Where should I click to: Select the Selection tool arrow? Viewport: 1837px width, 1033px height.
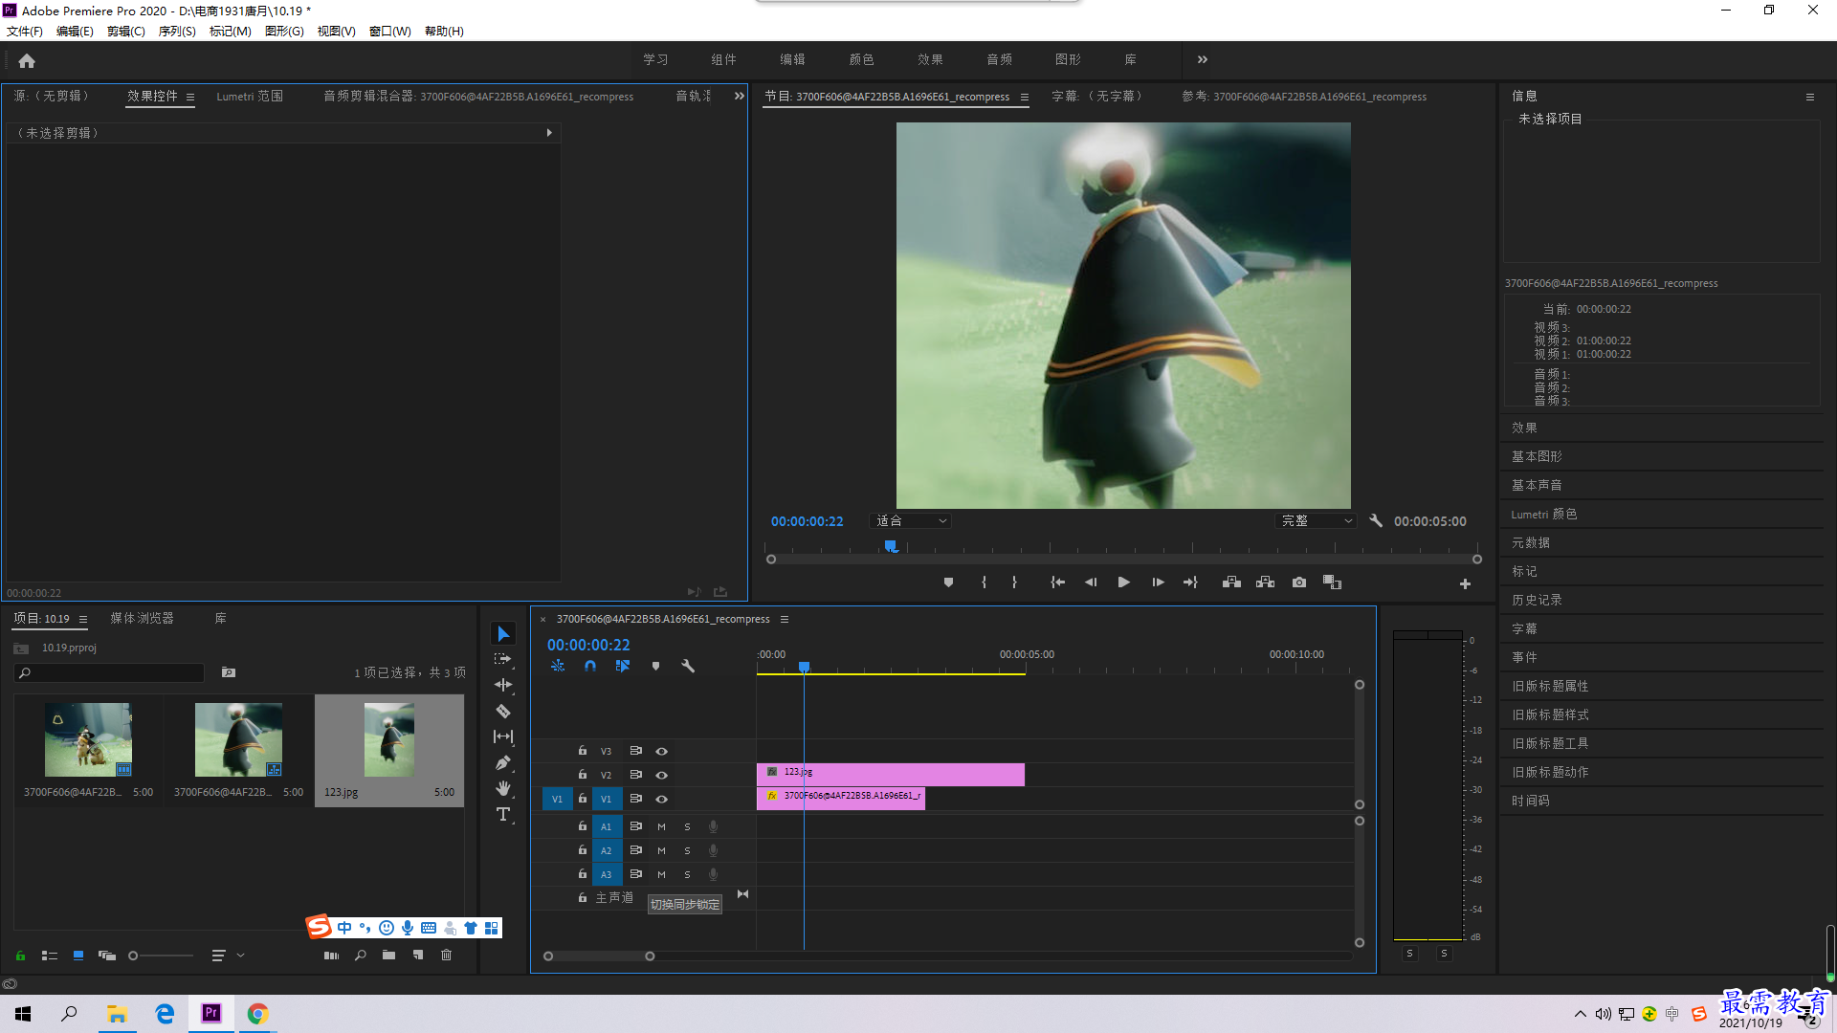[503, 634]
